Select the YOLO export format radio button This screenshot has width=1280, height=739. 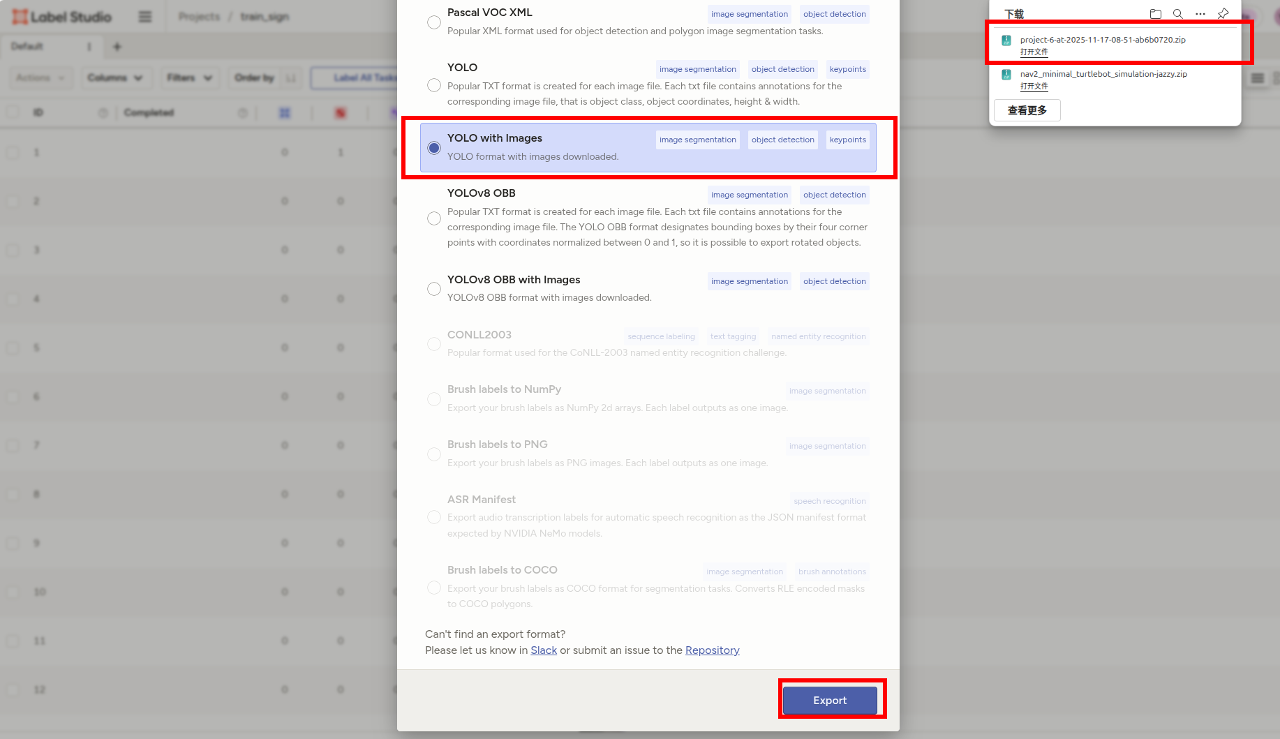click(x=434, y=85)
